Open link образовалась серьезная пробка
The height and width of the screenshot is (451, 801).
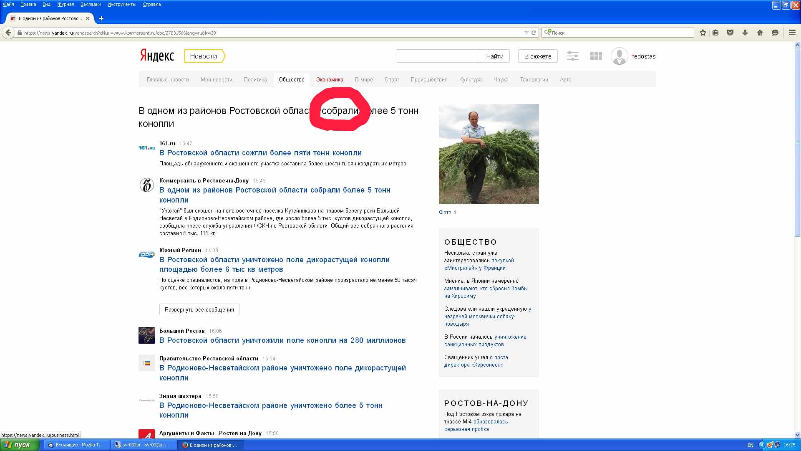pyautogui.click(x=476, y=426)
